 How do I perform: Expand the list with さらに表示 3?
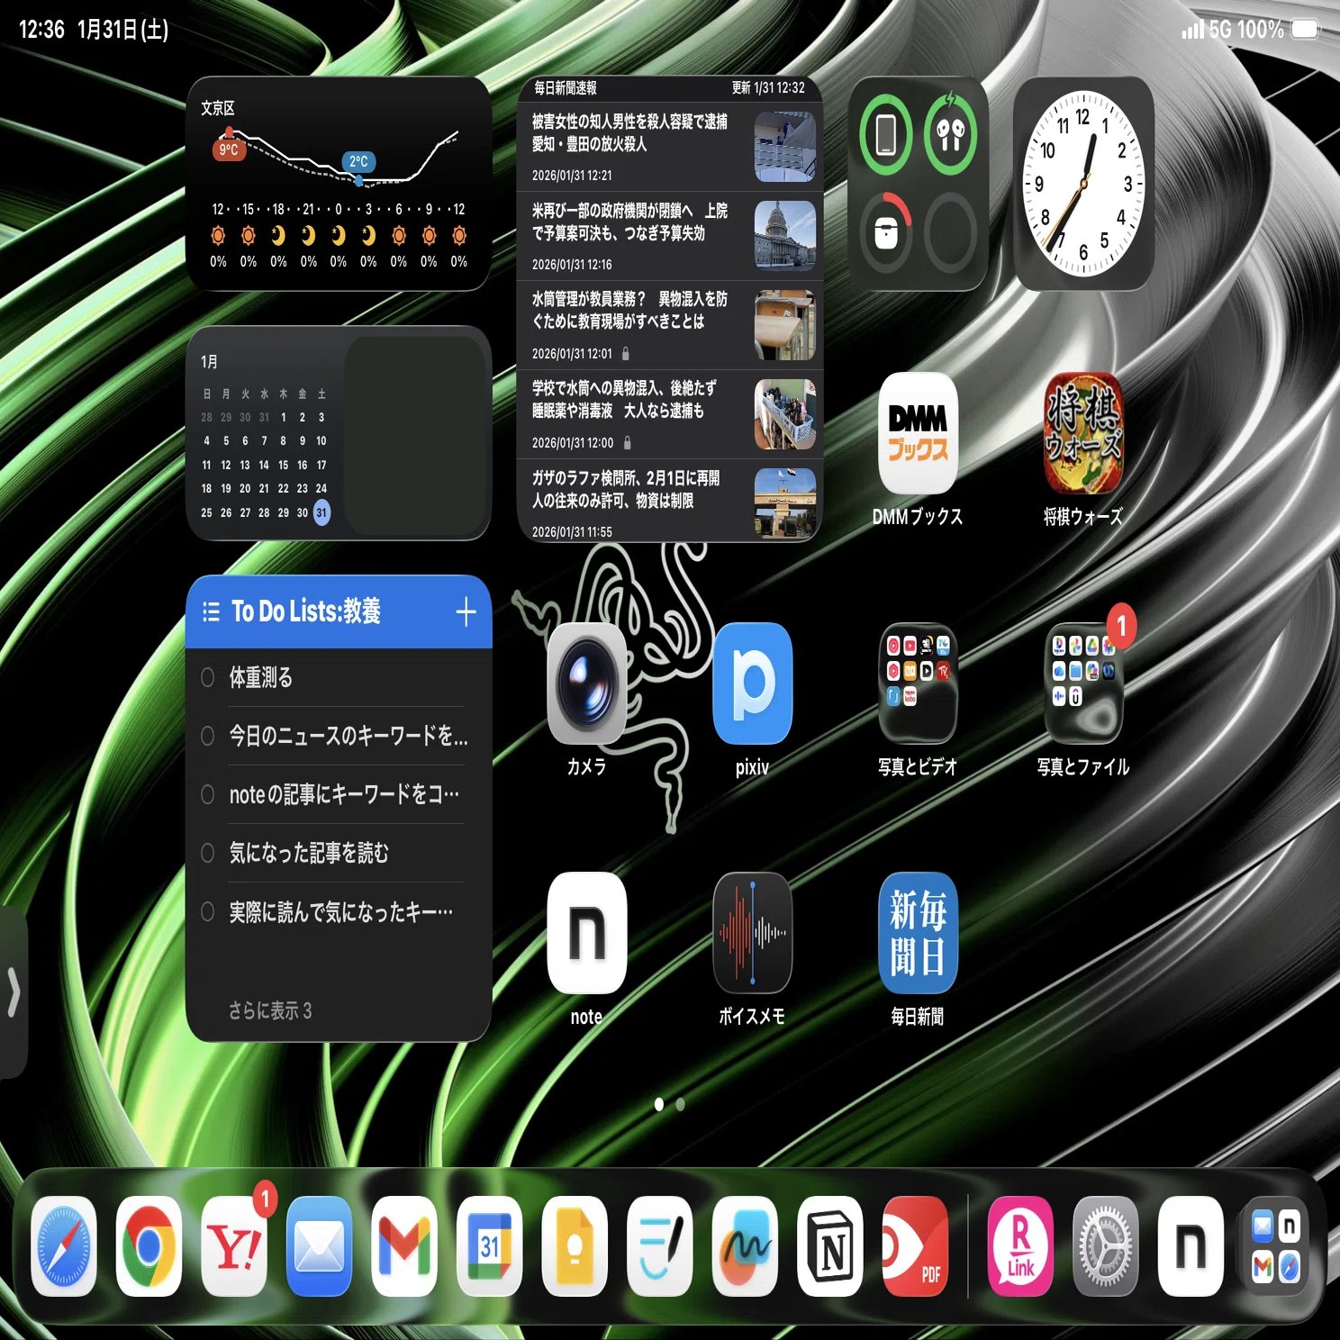[x=269, y=1010]
